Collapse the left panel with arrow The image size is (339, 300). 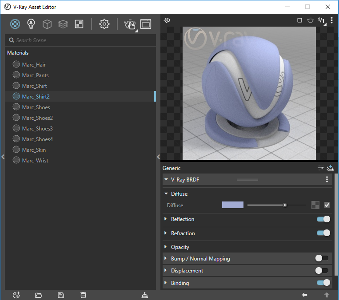[3, 157]
